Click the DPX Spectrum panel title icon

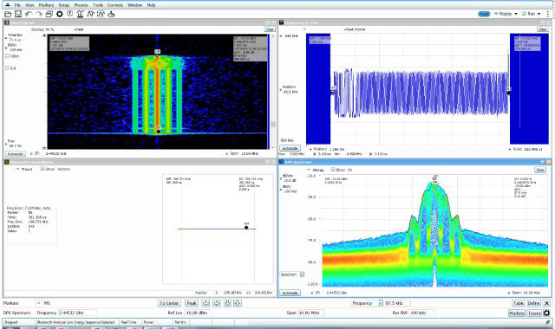point(281,162)
